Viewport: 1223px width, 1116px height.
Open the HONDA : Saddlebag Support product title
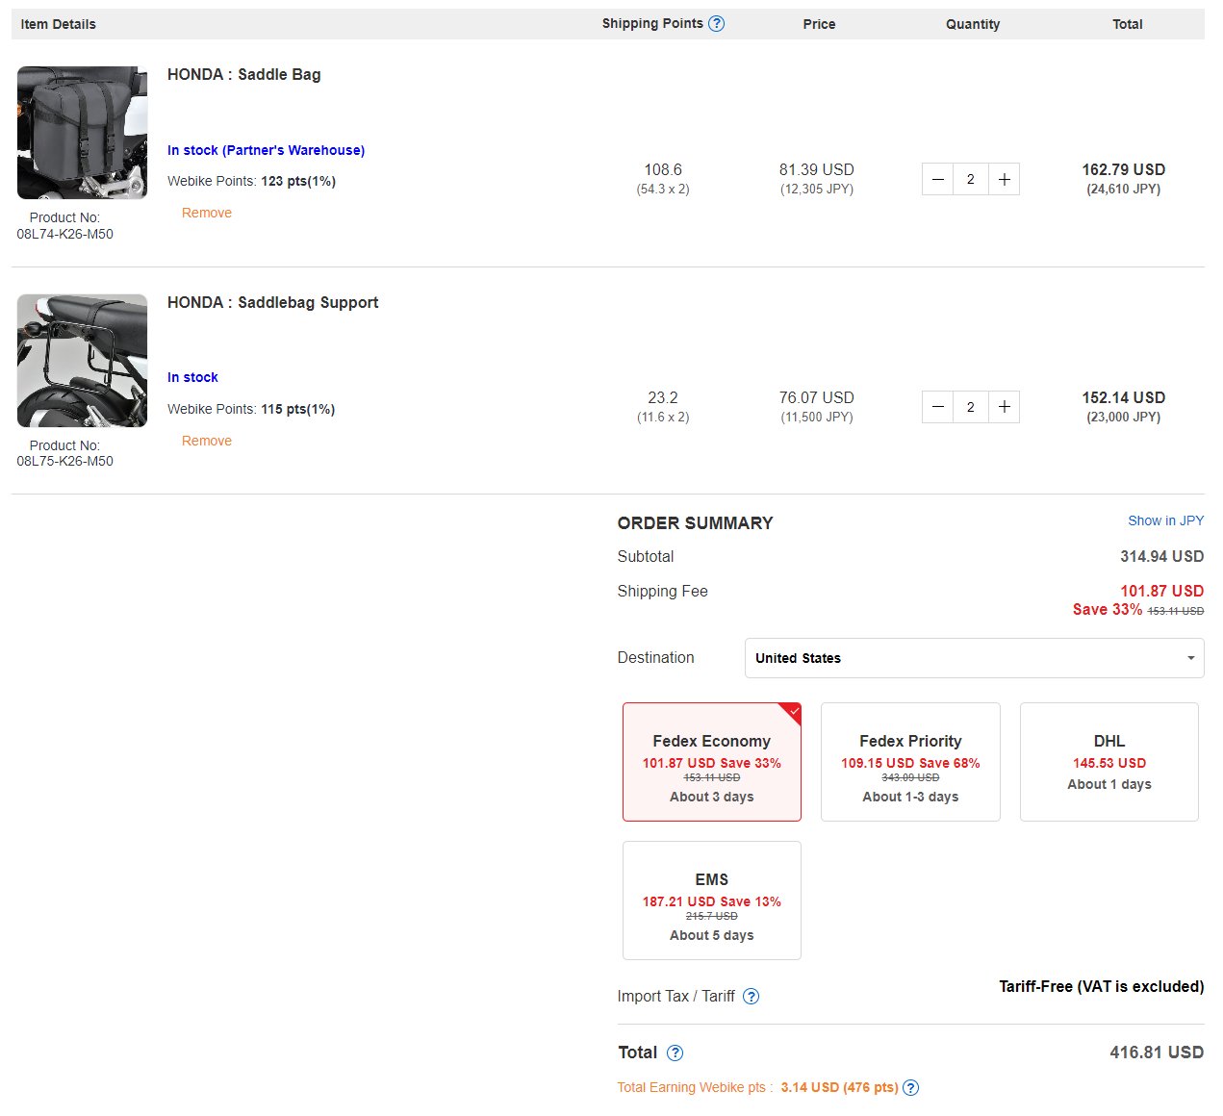[x=273, y=302]
